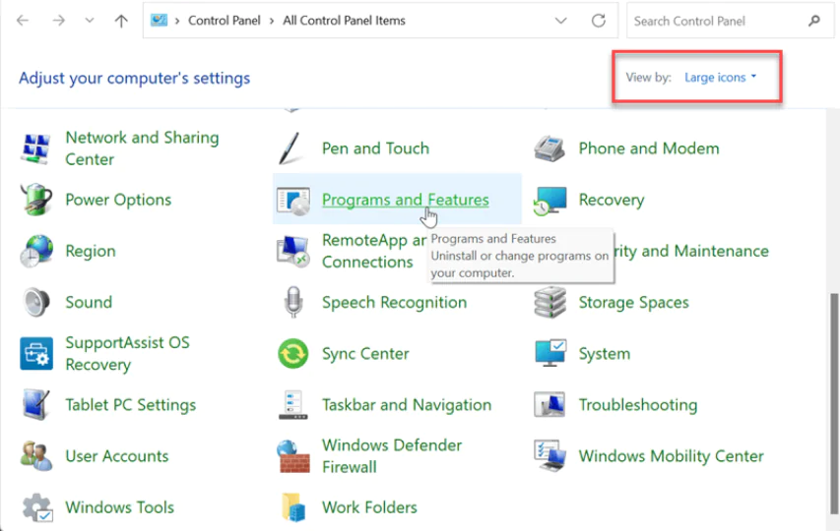The height and width of the screenshot is (531, 840).
Task: Click the Refresh button beside address bar
Action: click(598, 21)
